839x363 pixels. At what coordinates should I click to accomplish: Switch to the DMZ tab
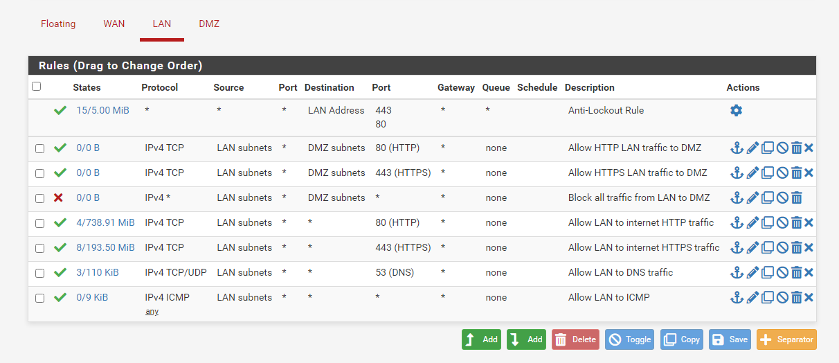click(209, 24)
